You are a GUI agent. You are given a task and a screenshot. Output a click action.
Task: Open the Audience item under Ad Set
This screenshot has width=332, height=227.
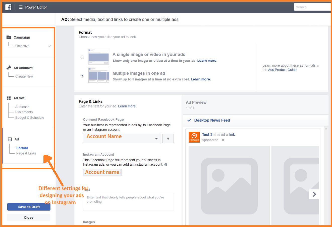coord(22,107)
